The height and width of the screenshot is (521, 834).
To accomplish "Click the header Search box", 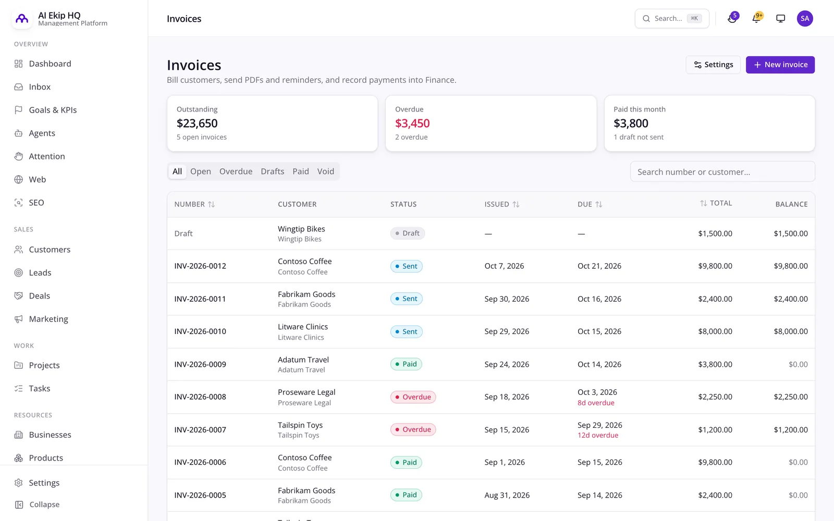I will pyautogui.click(x=672, y=19).
